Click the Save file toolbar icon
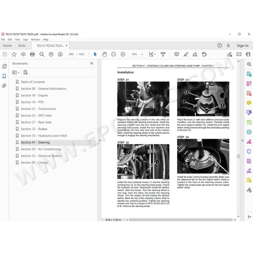The width and height of the screenshot is (253, 253). point(5,54)
